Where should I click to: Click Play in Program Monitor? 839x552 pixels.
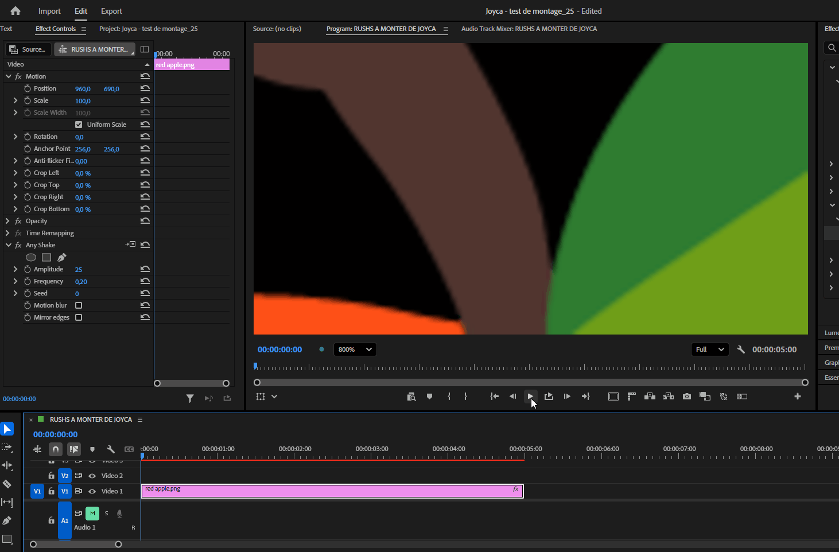pyautogui.click(x=530, y=396)
